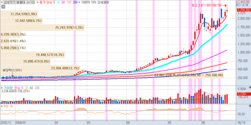The width and height of the screenshot is (251, 125).
Task: Select the 종가 단순 5 moving average label
Action: point(48,2)
